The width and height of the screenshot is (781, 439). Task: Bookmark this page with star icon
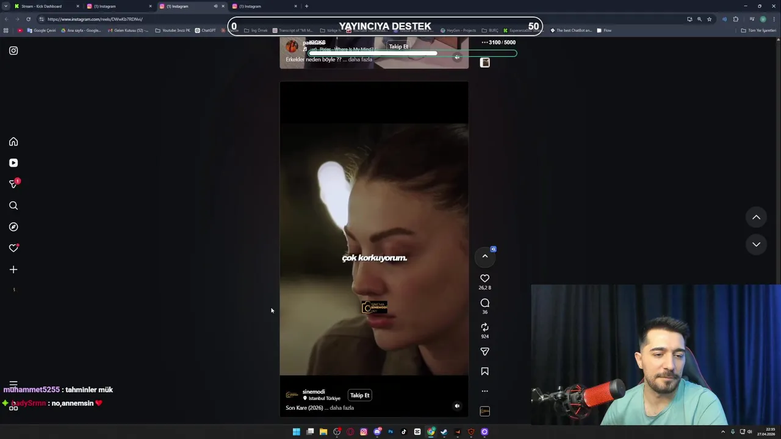coord(709,19)
